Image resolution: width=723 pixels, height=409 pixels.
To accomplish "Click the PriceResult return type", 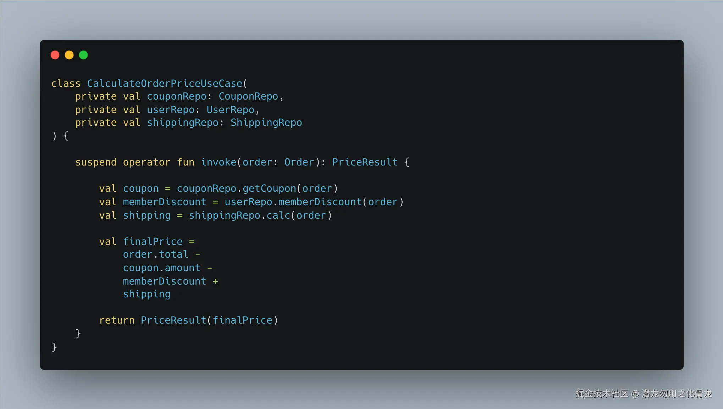I will pyautogui.click(x=365, y=162).
